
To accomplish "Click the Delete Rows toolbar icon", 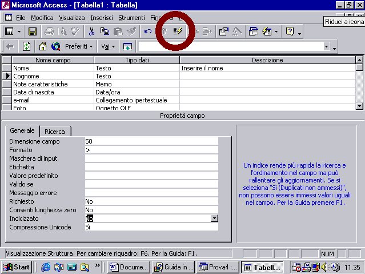I will [207, 31].
